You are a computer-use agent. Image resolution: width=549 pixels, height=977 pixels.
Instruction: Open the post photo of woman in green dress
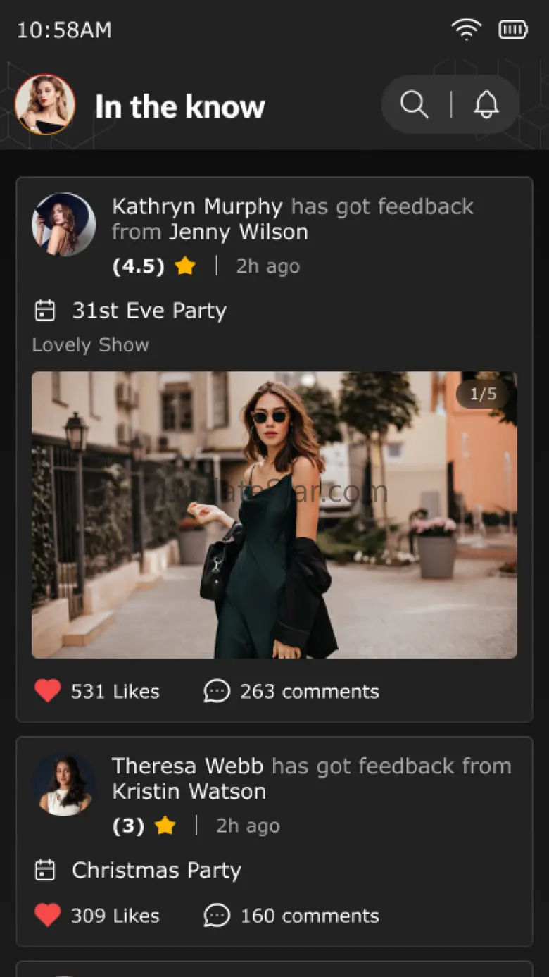274,514
